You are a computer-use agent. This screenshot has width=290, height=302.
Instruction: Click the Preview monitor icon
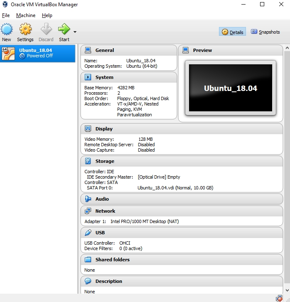[x=186, y=50]
